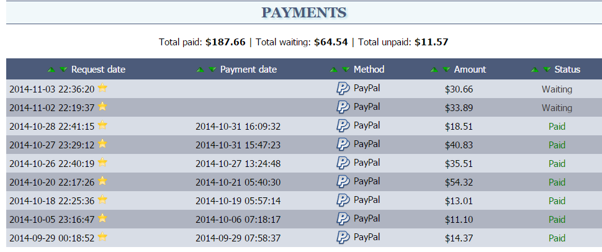Click the PayPal icon in the $14.37 row

[x=343, y=237]
